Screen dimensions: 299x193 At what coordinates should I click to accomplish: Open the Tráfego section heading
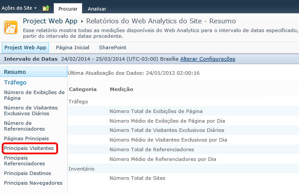(15, 82)
